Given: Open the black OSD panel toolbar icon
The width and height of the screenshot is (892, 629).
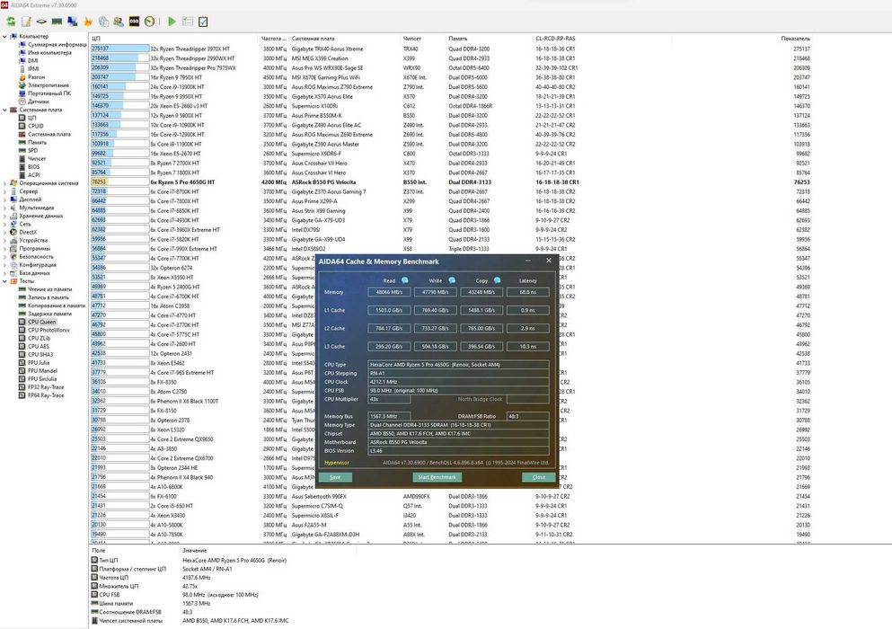Looking at the screenshot, I should pyautogui.click(x=134, y=22).
